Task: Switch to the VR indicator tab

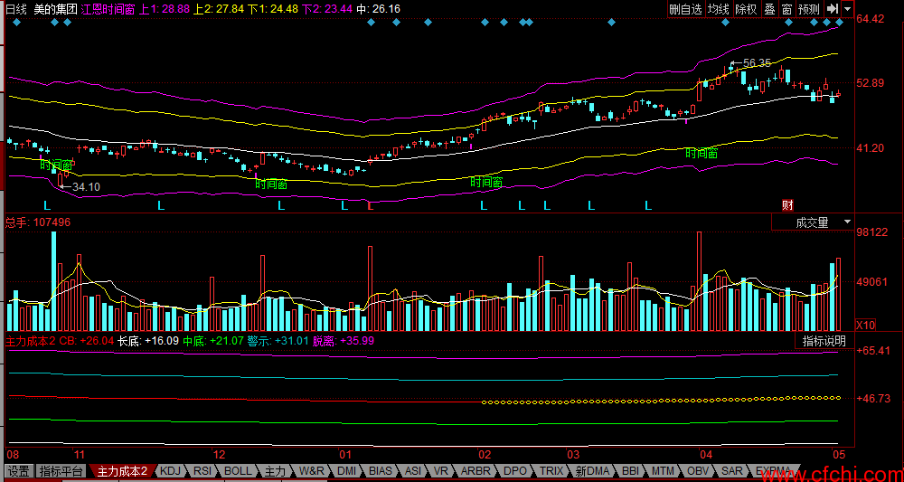Action: [441, 471]
